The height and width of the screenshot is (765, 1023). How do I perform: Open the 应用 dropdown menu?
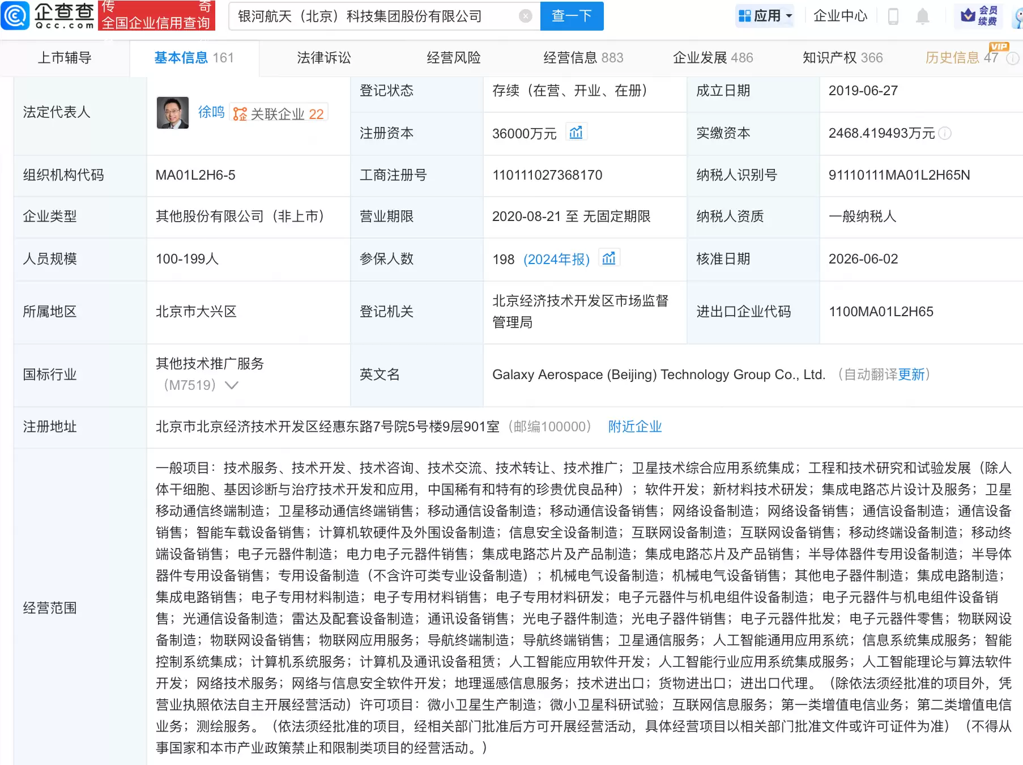[x=765, y=16]
